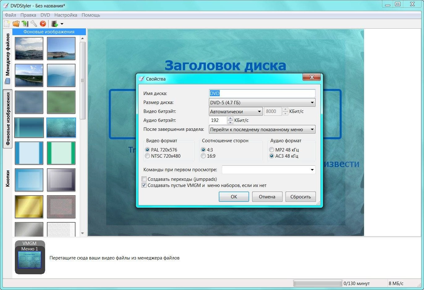Select the stormy sea background thumbnail

(x=29, y=48)
